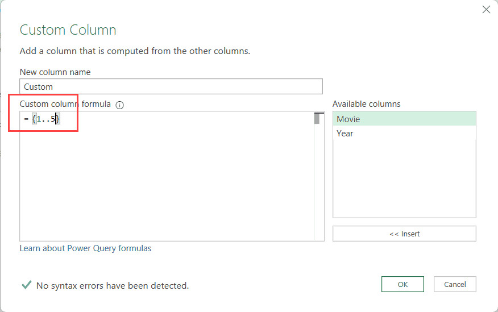Click the green checkmark syntax status icon
The height and width of the screenshot is (312, 498).
[26, 285]
